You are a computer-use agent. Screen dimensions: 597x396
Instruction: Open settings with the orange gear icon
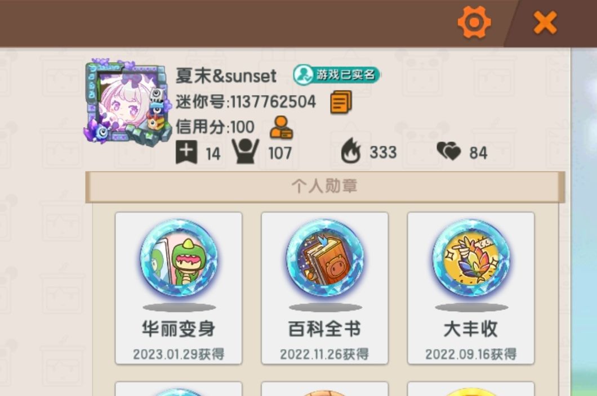click(x=474, y=22)
